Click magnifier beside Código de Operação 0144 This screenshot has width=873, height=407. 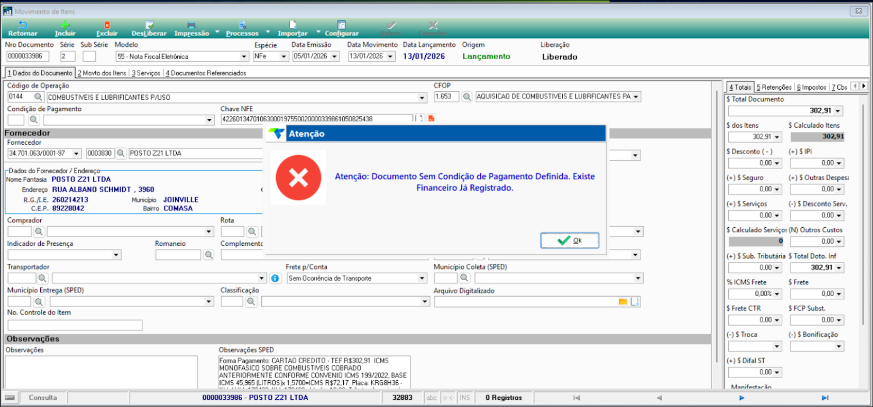39,97
